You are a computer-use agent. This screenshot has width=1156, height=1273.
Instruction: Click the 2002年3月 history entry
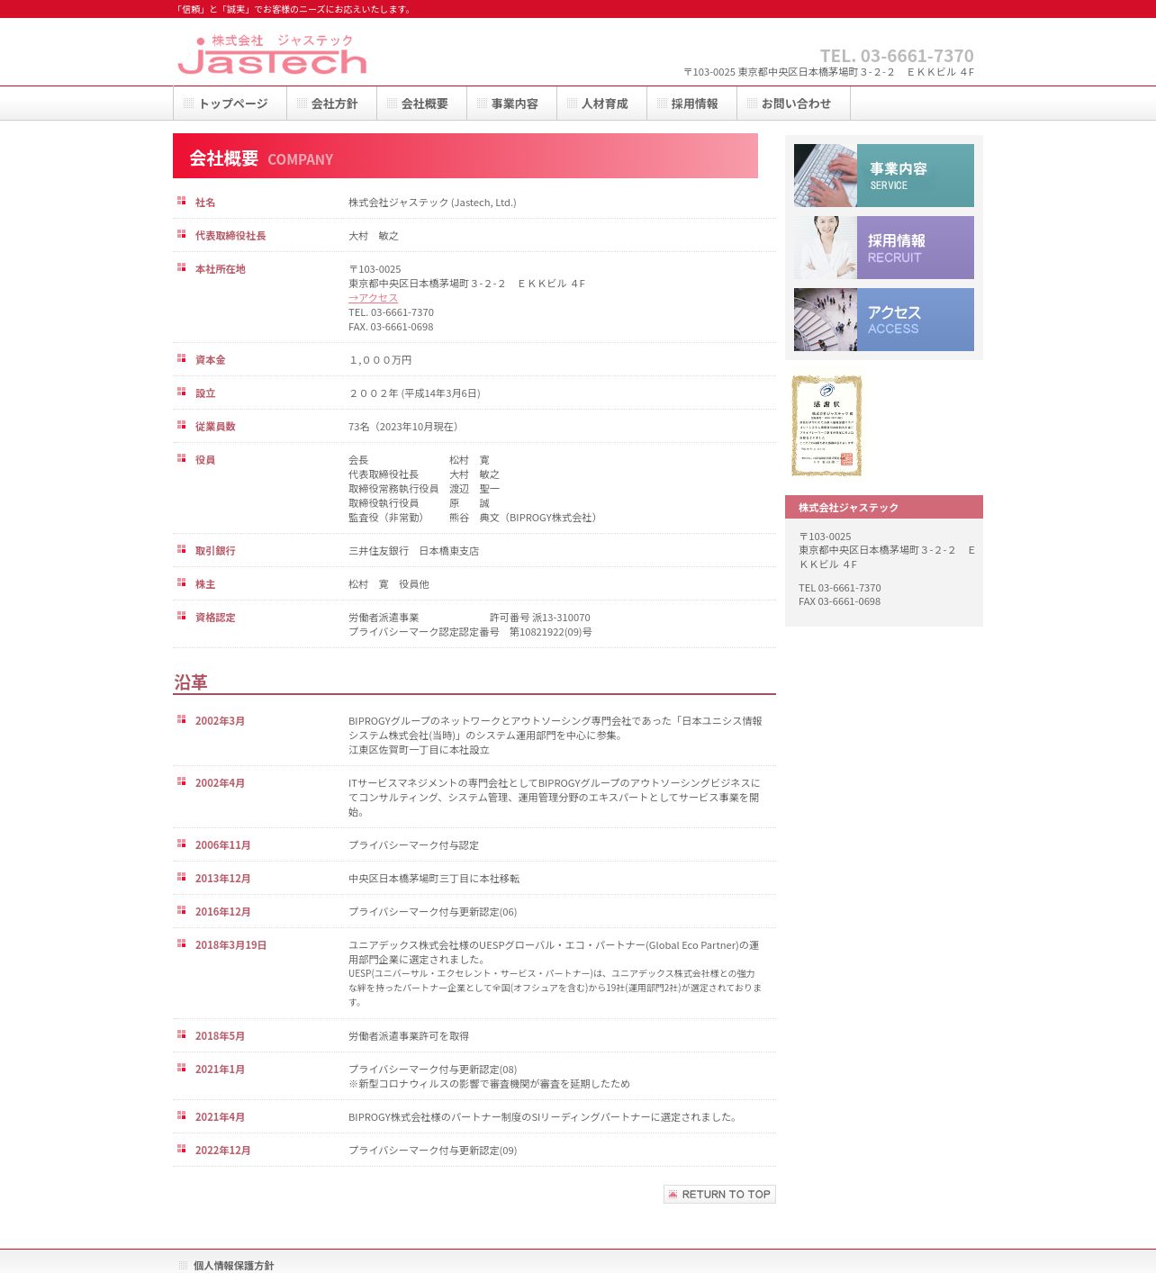[220, 721]
